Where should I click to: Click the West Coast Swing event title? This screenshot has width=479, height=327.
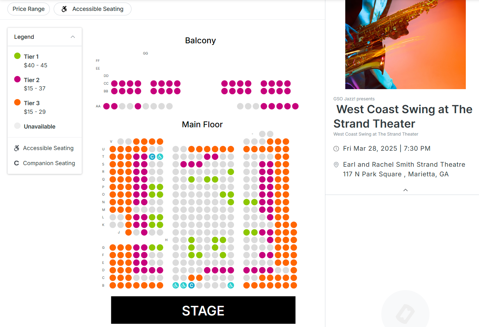point(403,116)
